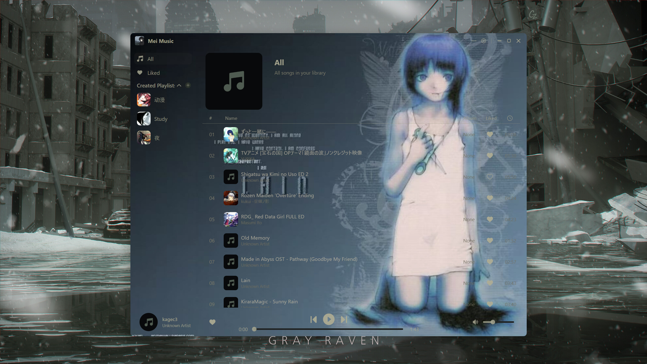
Task: Open the settings icon in title bar
Action: (483, 41)
